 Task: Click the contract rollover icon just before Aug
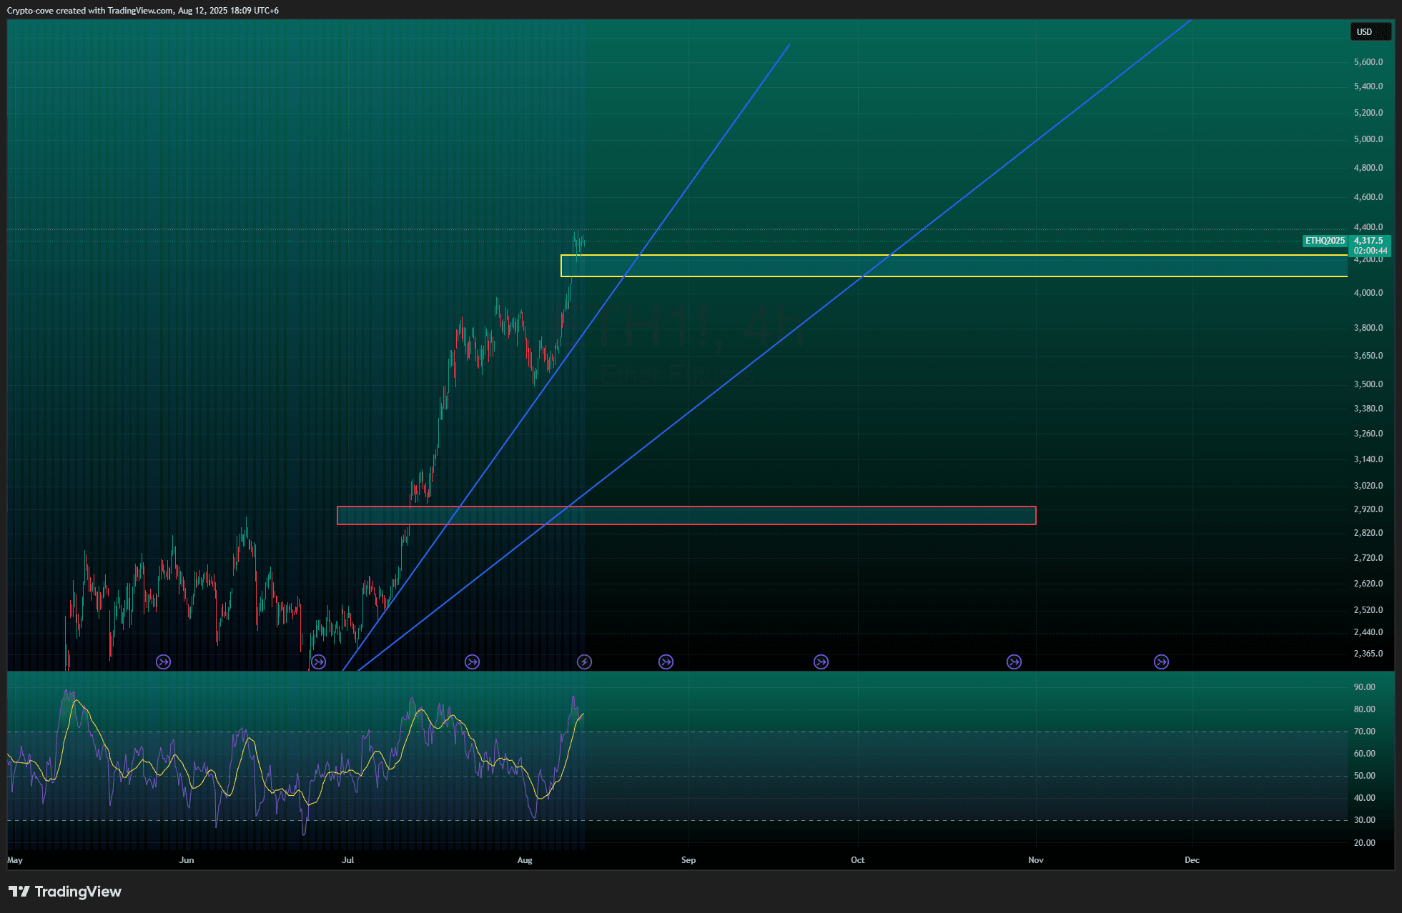473,662
